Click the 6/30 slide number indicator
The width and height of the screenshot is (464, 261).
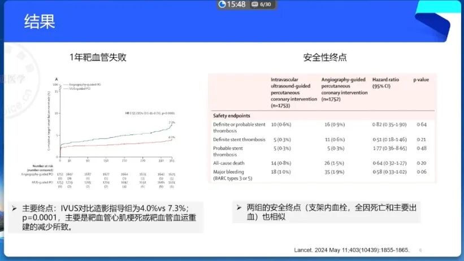266,5
